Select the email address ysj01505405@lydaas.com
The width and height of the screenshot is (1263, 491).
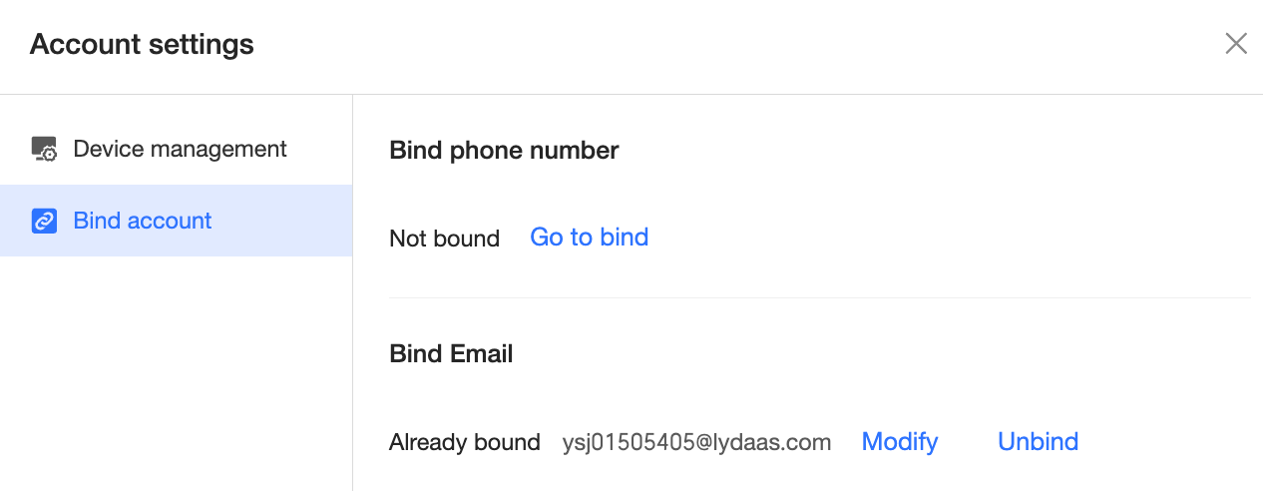[696, 442]
